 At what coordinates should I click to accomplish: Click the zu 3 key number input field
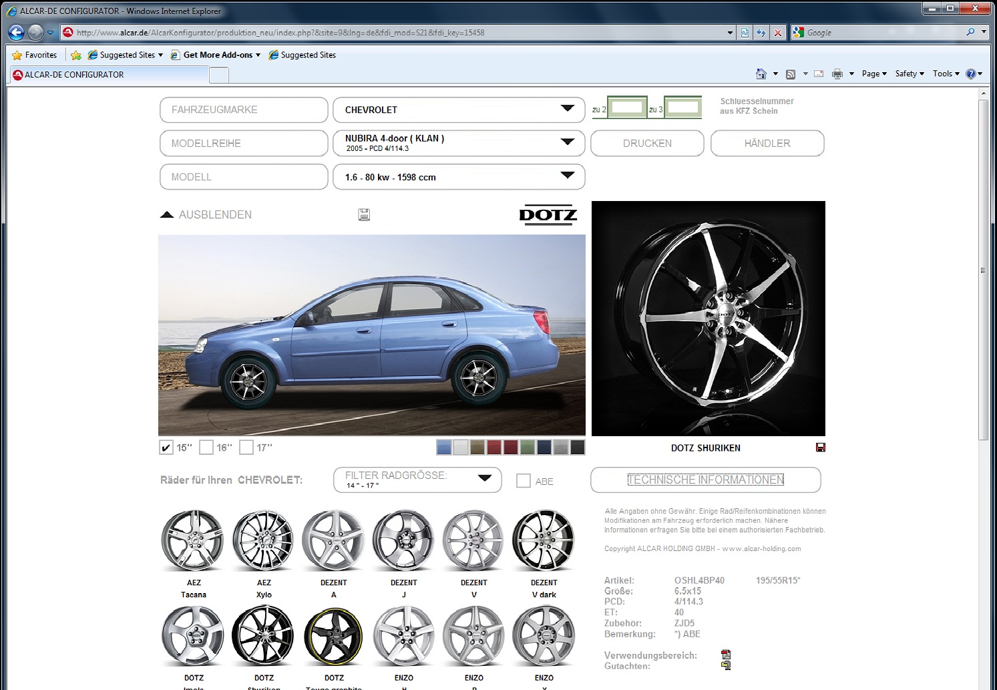(682, 107)
